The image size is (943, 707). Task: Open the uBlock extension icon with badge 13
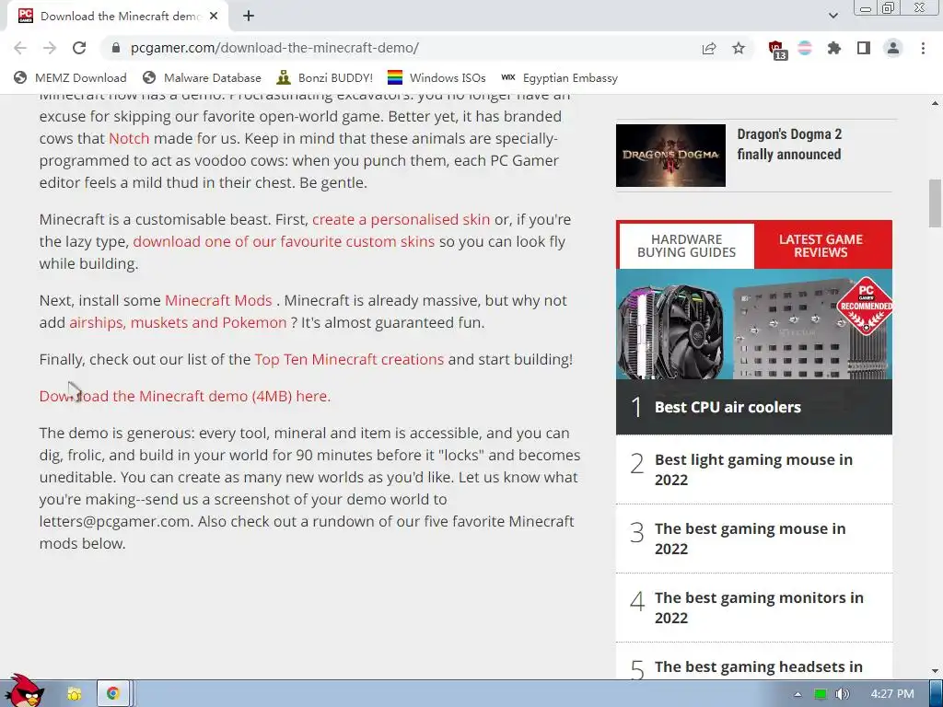tap(776, 50)
